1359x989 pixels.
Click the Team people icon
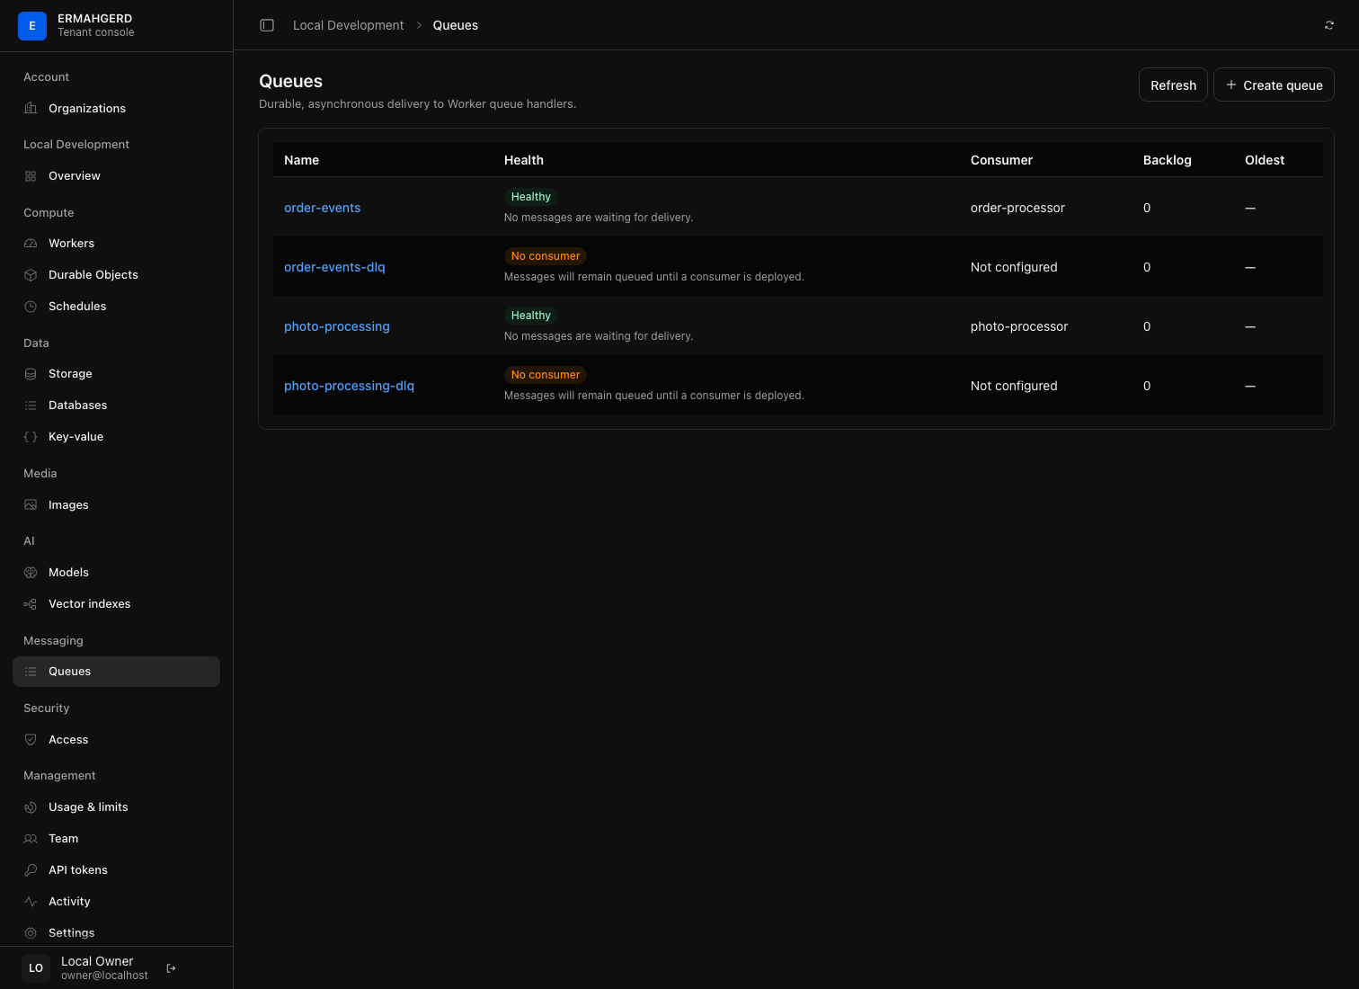coord(31,839)
